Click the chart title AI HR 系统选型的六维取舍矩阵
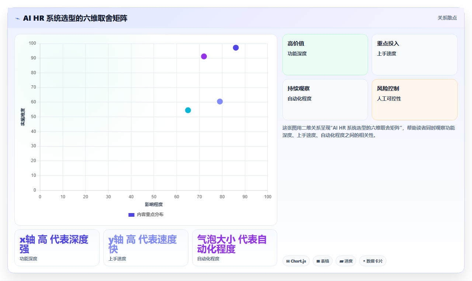 point(75,18)
